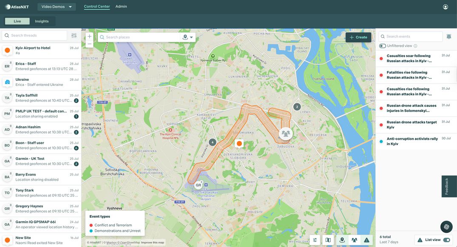Open event notifications bell icon
Viewport: 457px width, 247px height.
click(x=449, y=37)
